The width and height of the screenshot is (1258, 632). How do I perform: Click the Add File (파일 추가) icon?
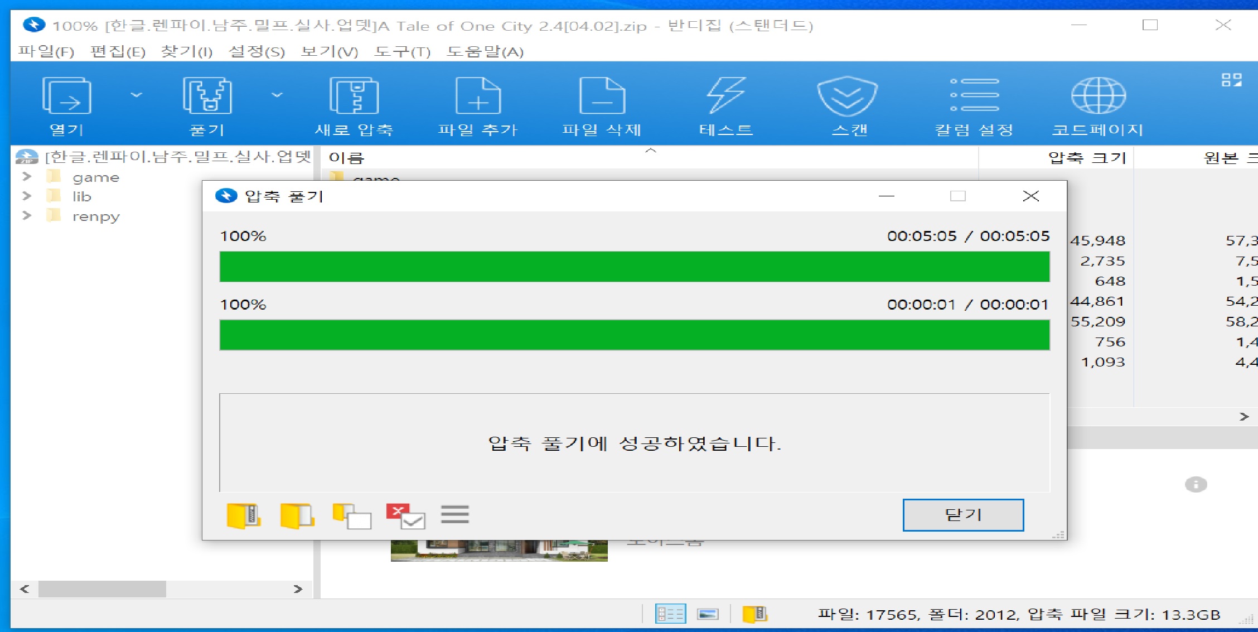[478, 96]
